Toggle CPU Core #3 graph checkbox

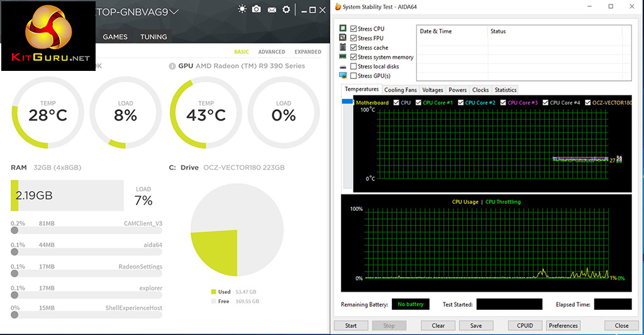click(503, 102)
